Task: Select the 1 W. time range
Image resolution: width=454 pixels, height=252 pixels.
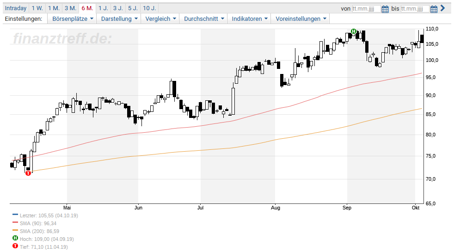Action: pyautogui.click(x=37, y=8)
